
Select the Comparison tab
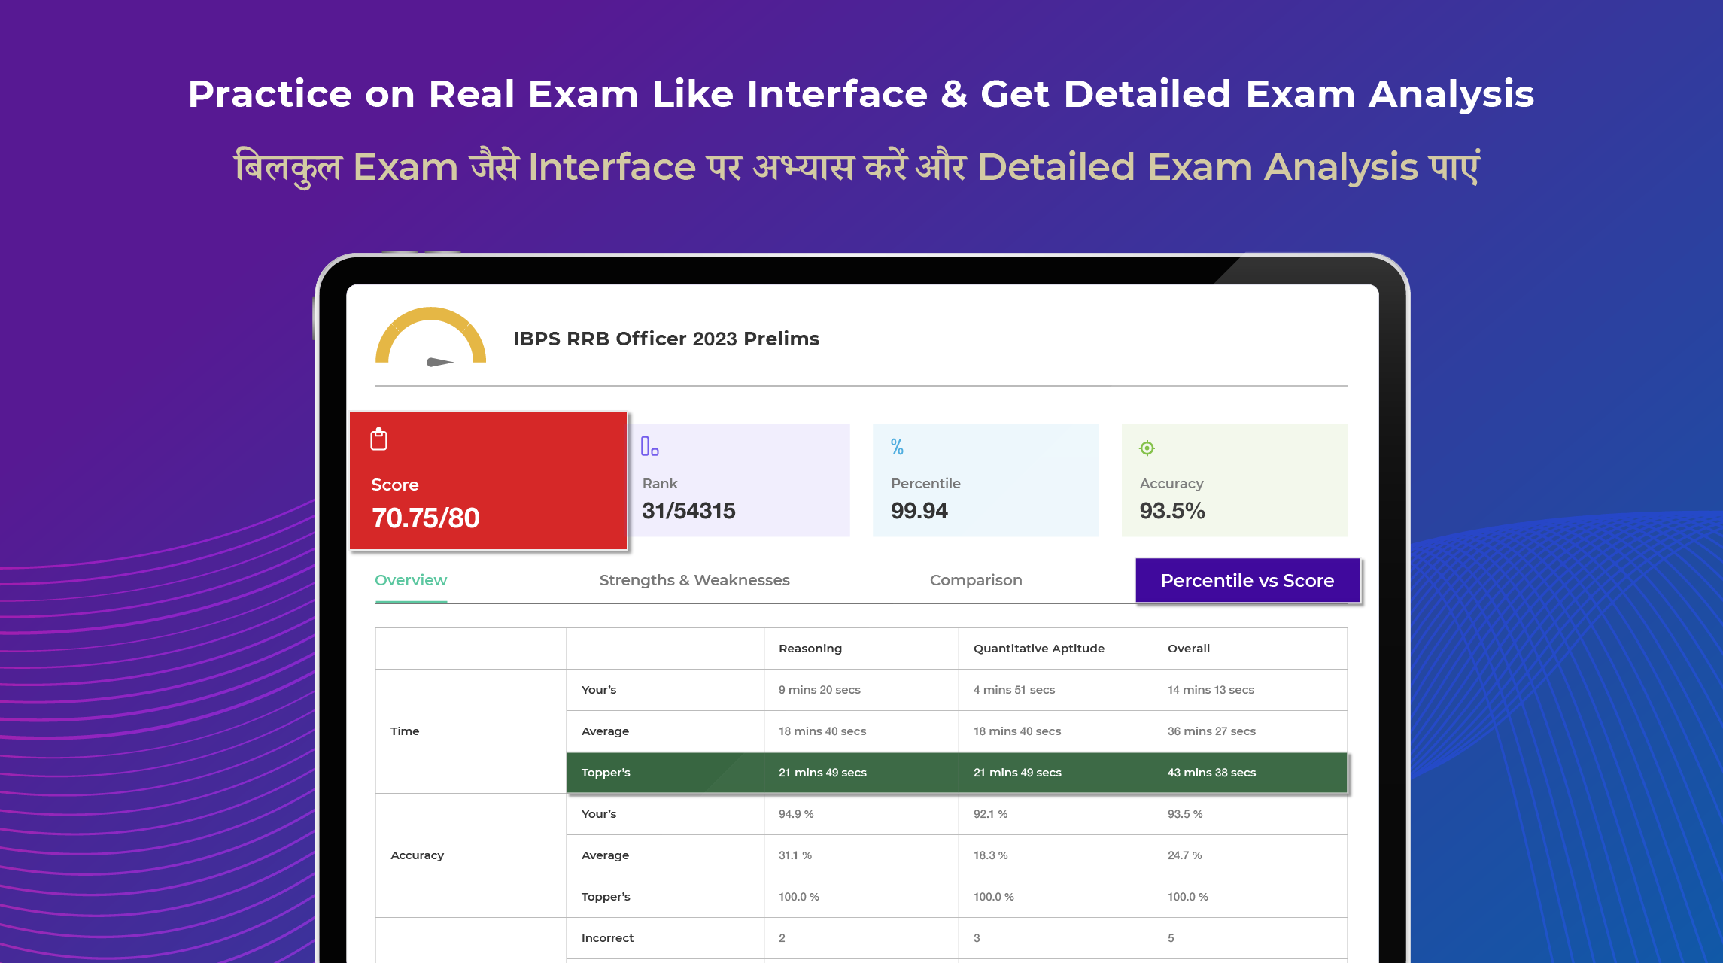(975, 580)
